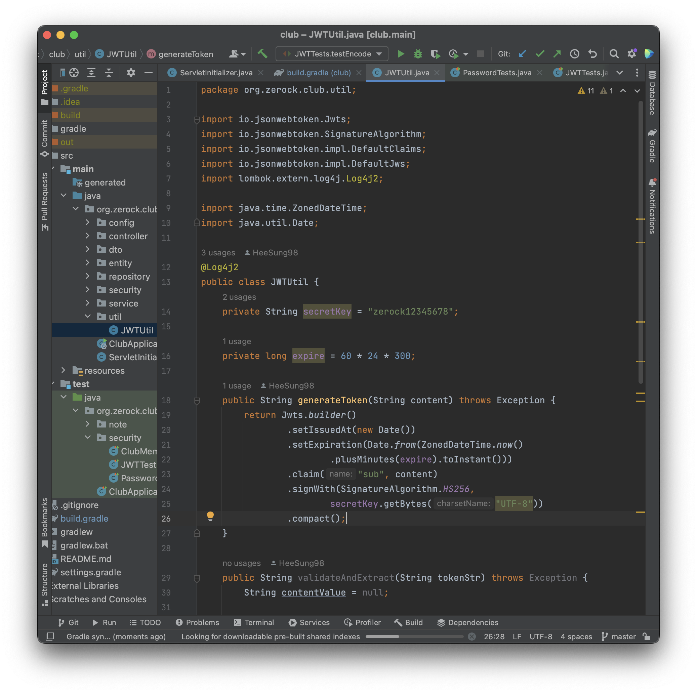Viewport: 697px width, 693px height.
Task: Open the Dependencies tool window
Action: click(x=467, y=623)
